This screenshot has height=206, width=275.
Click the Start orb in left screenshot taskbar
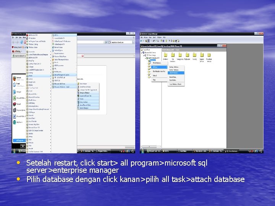coord(15,151)
